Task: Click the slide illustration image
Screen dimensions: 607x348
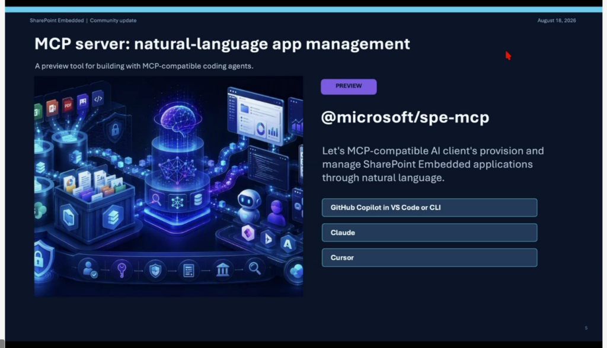Action: [x=169, y=186]
